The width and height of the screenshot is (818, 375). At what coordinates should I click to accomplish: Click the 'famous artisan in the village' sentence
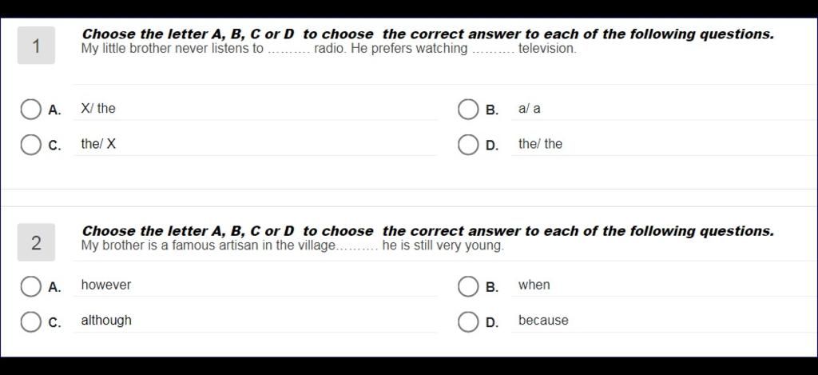click(292, 245)
